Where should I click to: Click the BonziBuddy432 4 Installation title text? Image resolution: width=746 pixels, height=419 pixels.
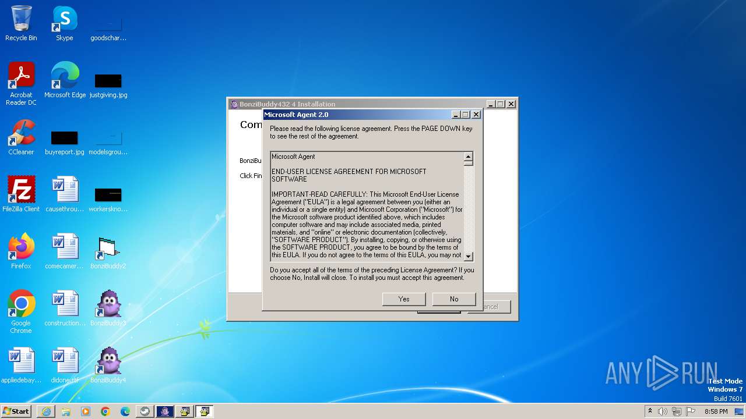[x=287, y=104]
